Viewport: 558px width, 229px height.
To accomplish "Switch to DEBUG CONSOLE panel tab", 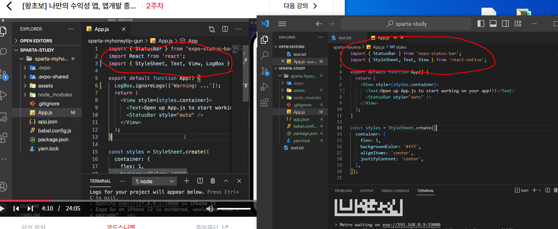I will [x=395, y=191].
